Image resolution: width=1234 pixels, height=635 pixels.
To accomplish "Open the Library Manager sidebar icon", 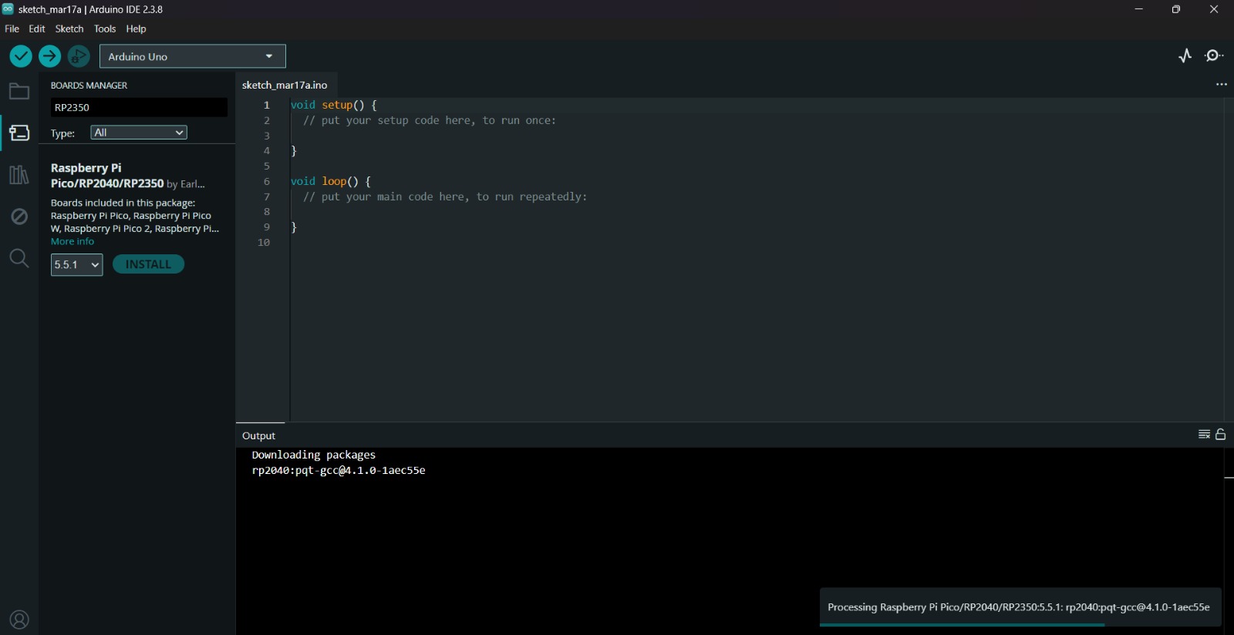I will tap(19, 175).
